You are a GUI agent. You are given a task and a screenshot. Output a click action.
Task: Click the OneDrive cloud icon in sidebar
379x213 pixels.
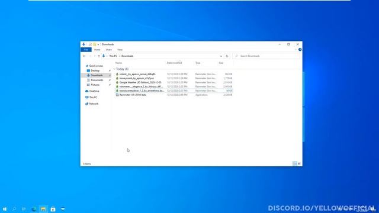(87, 91)
